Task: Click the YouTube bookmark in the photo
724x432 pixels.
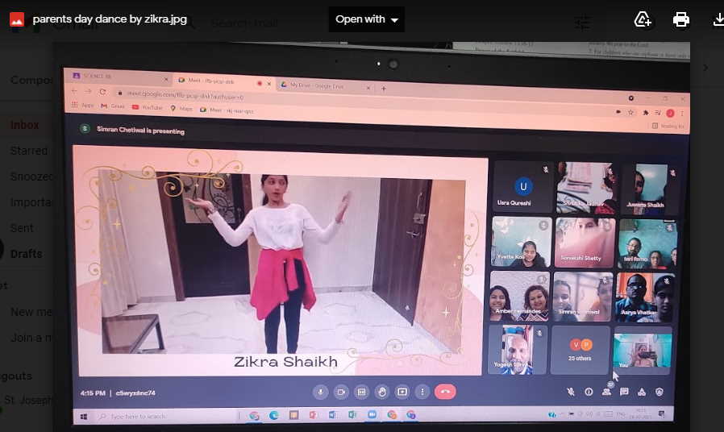Action: click(148, 107)
